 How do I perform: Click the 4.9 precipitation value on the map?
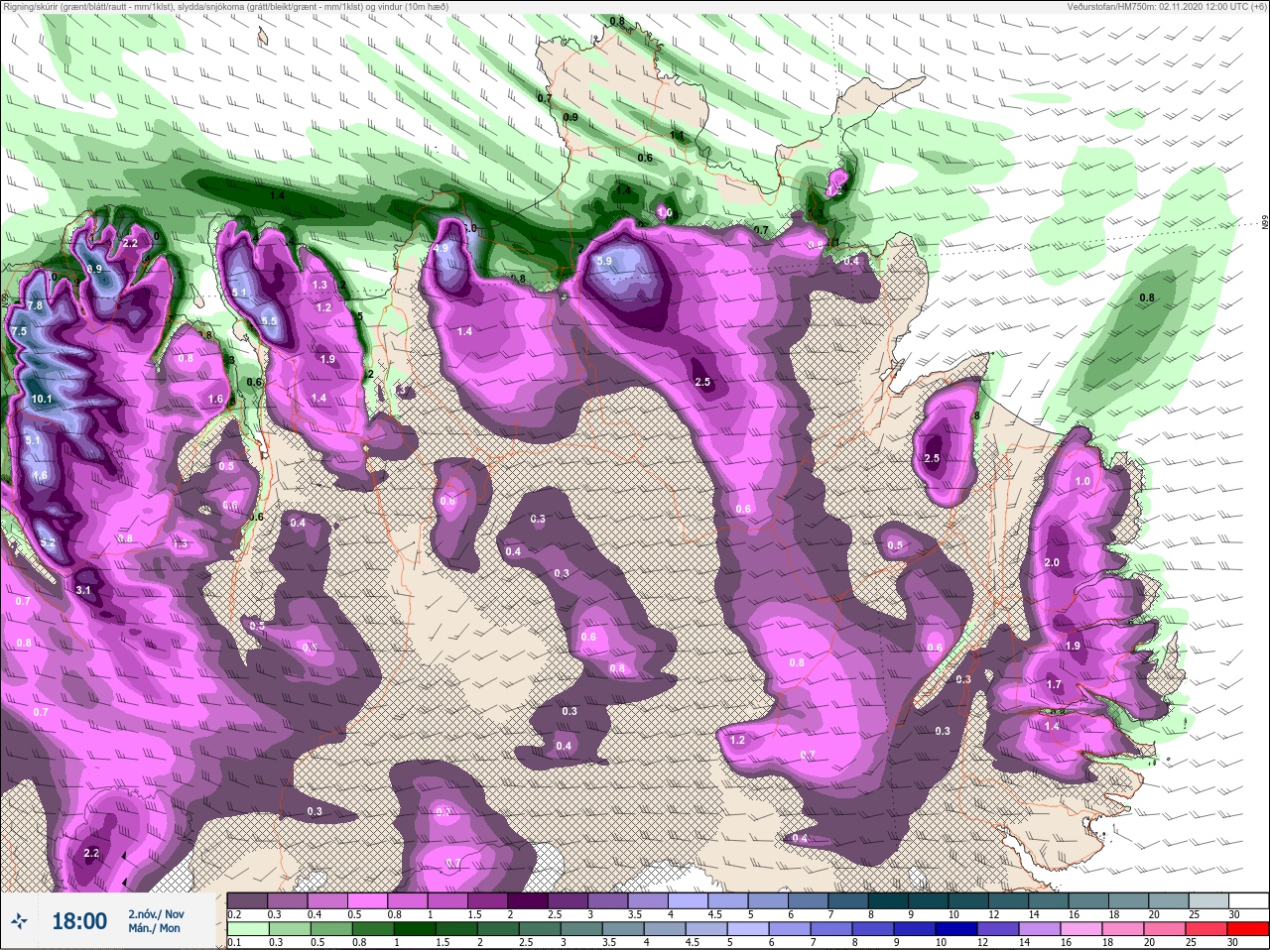442,248
